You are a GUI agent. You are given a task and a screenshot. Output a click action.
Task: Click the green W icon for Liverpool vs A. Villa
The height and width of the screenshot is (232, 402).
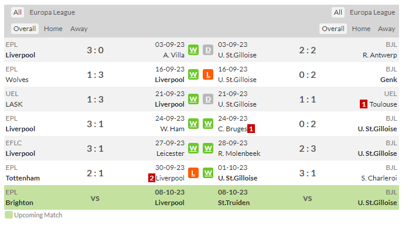193,50
